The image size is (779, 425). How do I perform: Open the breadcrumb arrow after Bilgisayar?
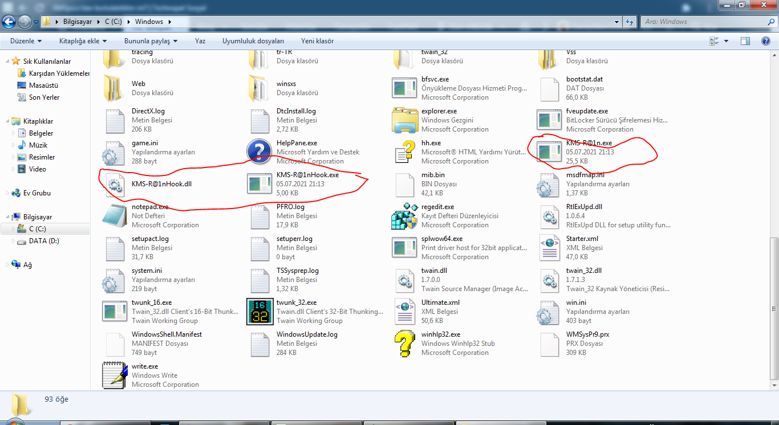click(98, 22)
